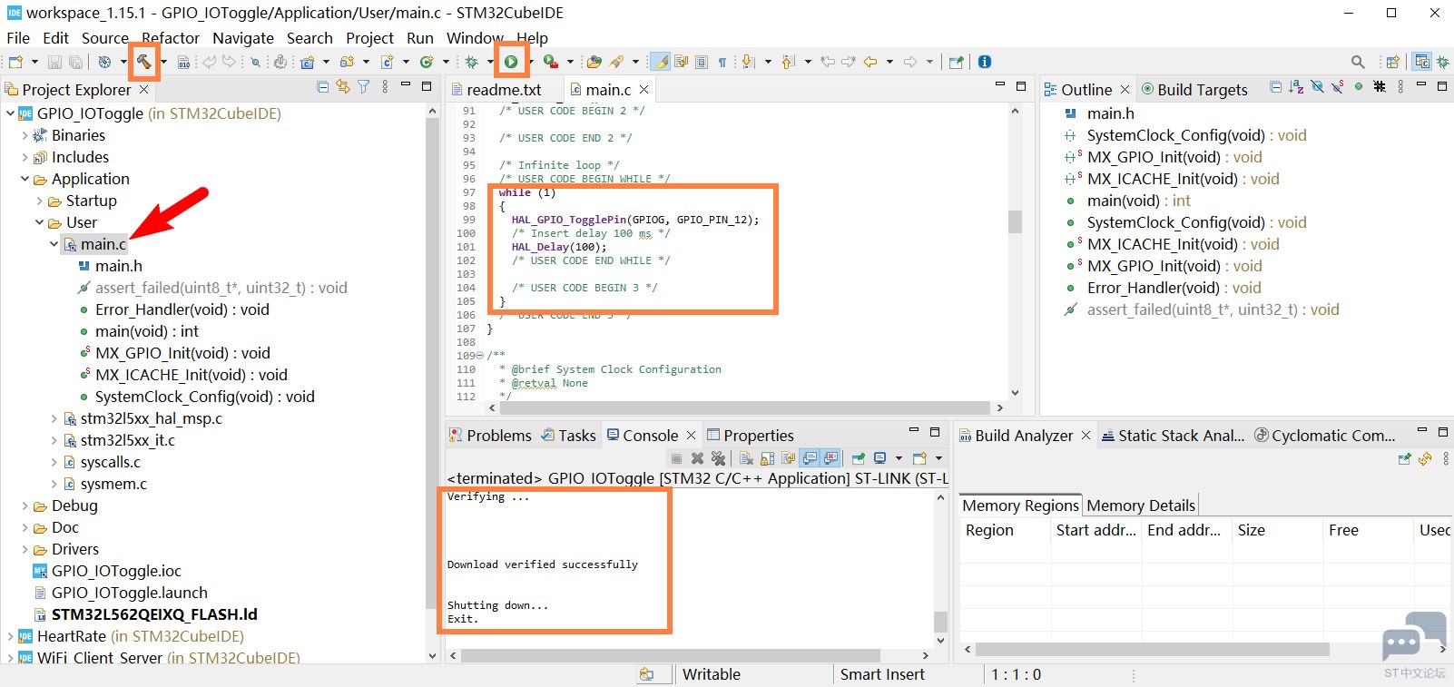Screen dimensions: 1454x687
Task: Select stm32l5xx_it.c in Project Explorer
Action: point(128,440)
